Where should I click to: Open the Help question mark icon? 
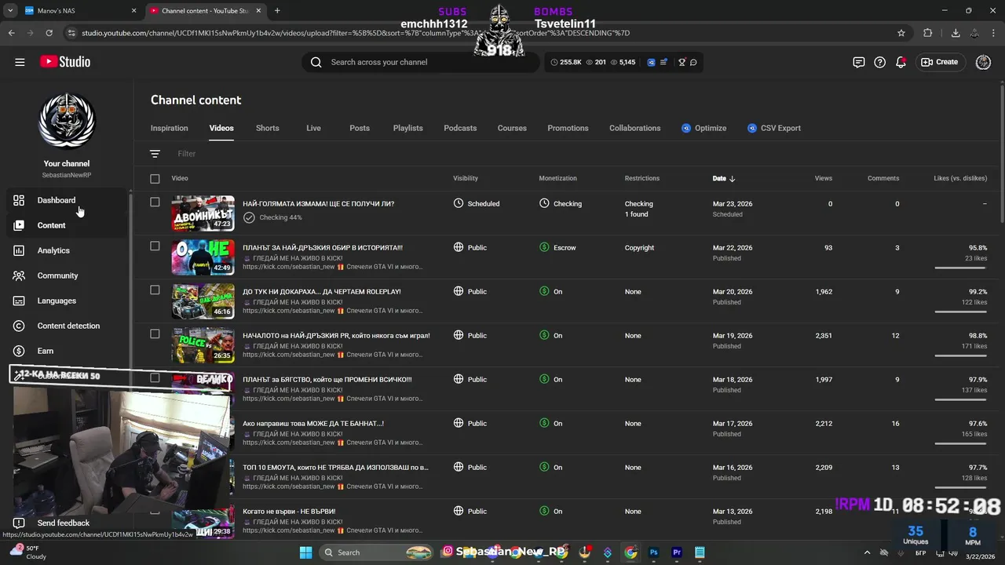click(x=880, y=62)
